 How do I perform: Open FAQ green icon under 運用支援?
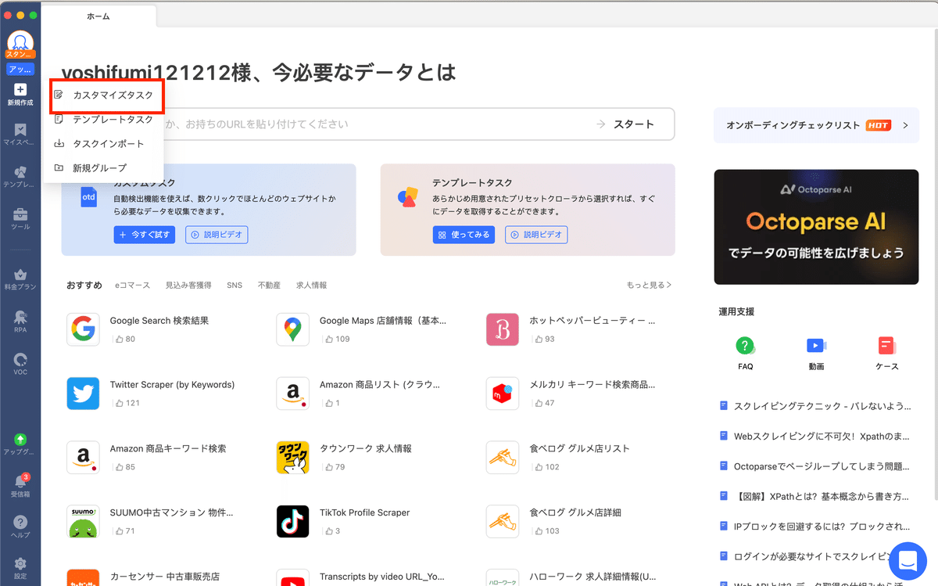click(745, 345)
